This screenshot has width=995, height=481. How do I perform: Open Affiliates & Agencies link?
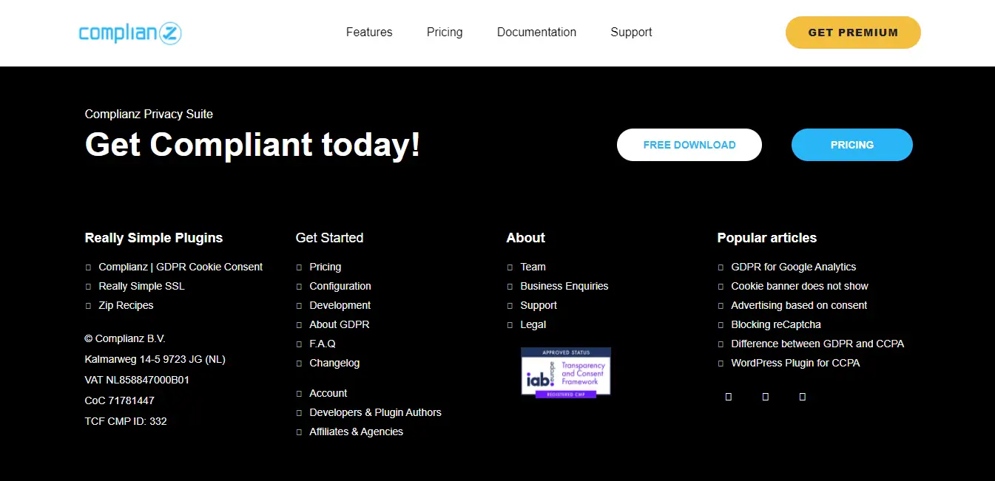[356, 431]
